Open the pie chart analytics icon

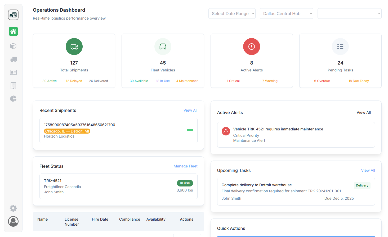(x=13, y=99)
